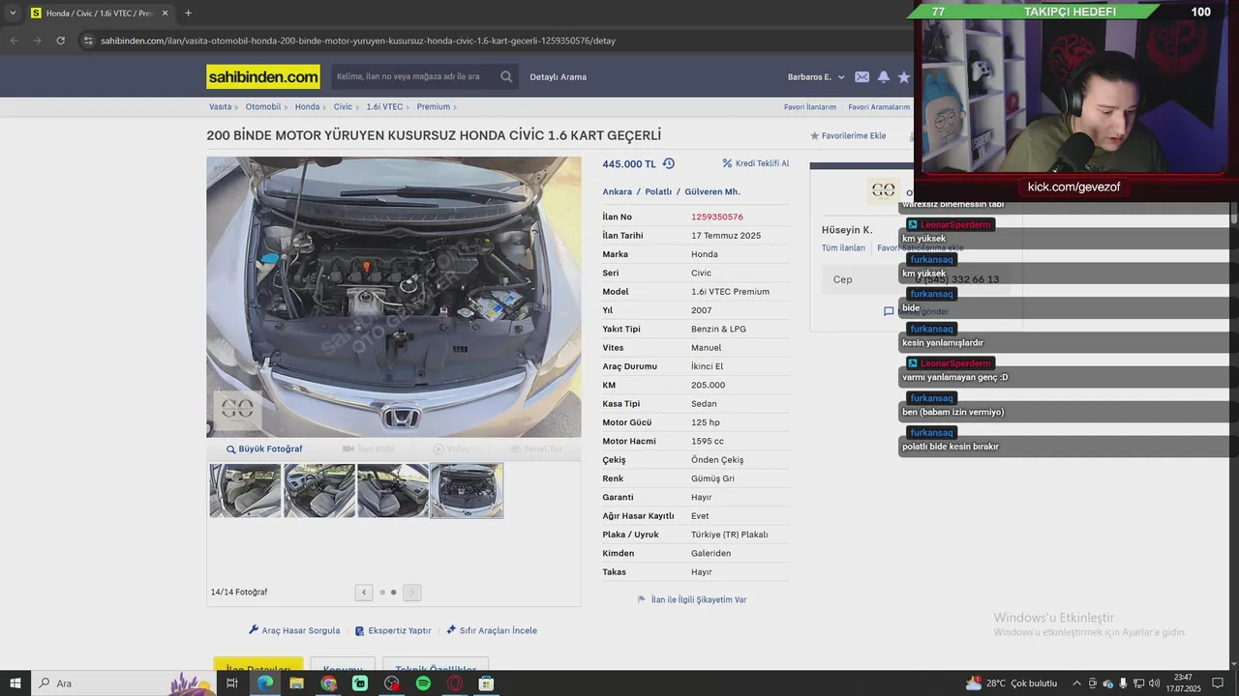The width and height of the screenshot is (1239, 696).
Task: Open the browser tab list dropdown
Action: point(13,13)
